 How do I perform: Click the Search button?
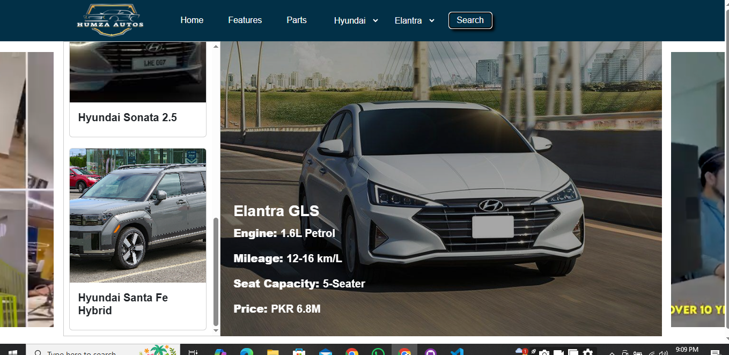point(470,20)
